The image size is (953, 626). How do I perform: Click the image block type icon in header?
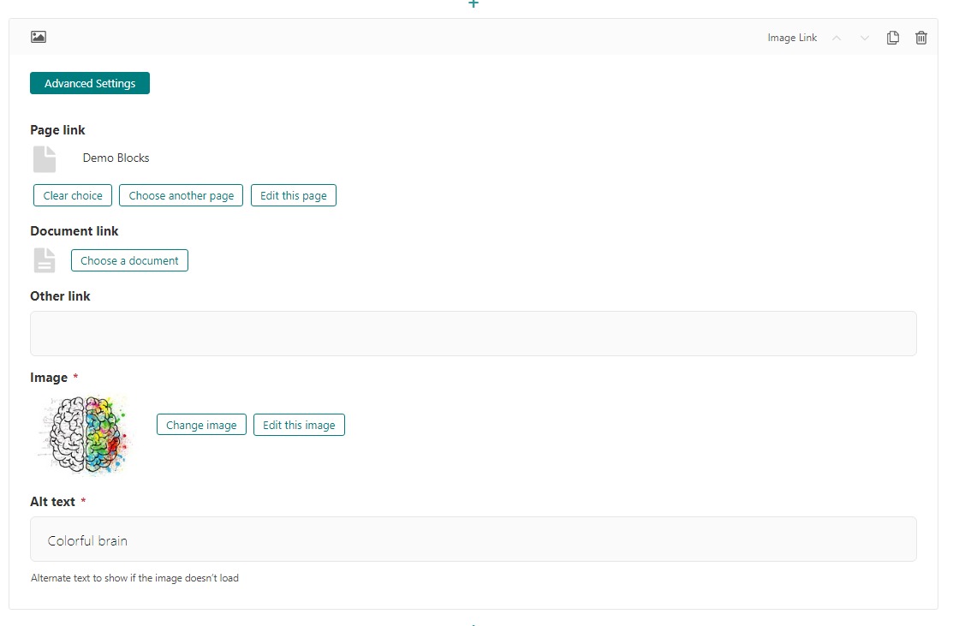tap(38, 38)
